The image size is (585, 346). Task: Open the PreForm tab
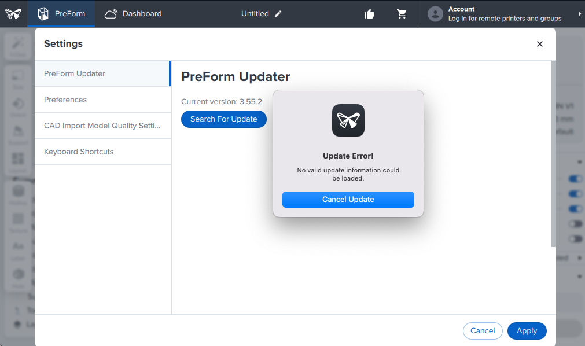coord(61,14)
